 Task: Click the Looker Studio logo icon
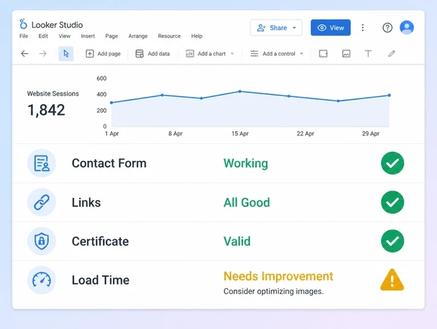[23, 24]
